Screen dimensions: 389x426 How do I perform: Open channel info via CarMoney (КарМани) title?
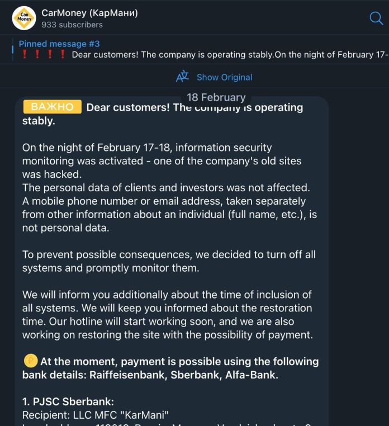pos(89,13)
